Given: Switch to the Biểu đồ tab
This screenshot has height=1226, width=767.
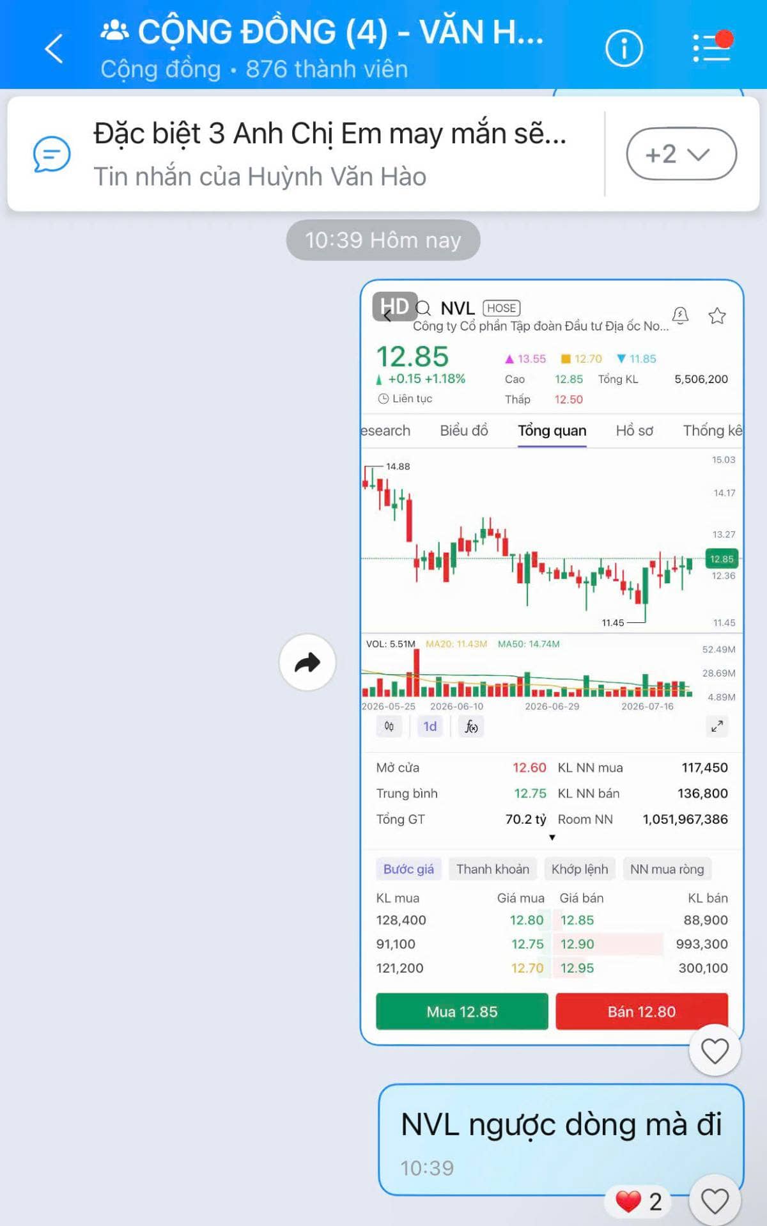Looking at the screenshot, I should (464, 430).
